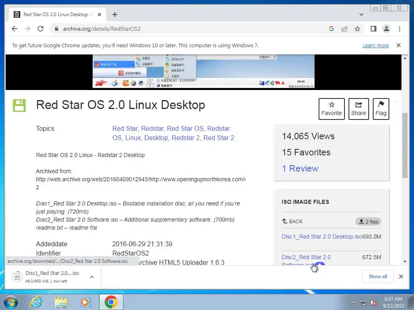Open the Windows Start menu
The image size is (414, 310).
pyautogui.click(x=11, y=302)
